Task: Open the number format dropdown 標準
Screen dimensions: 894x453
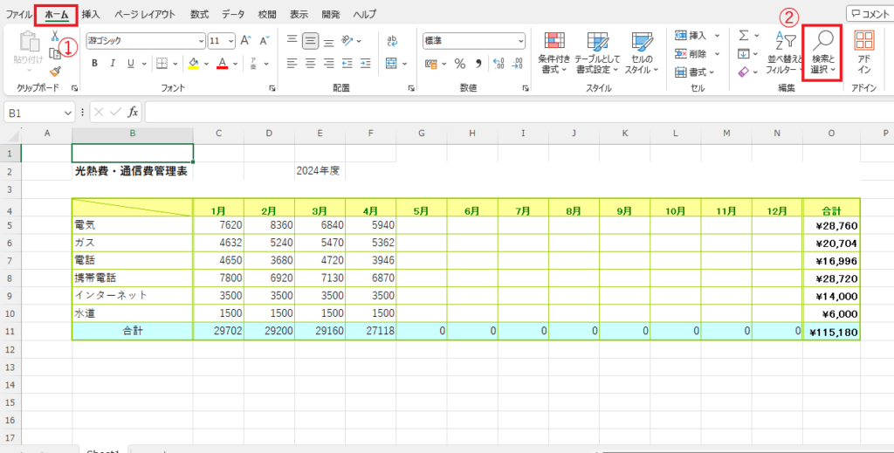Action: click(521, 41)
